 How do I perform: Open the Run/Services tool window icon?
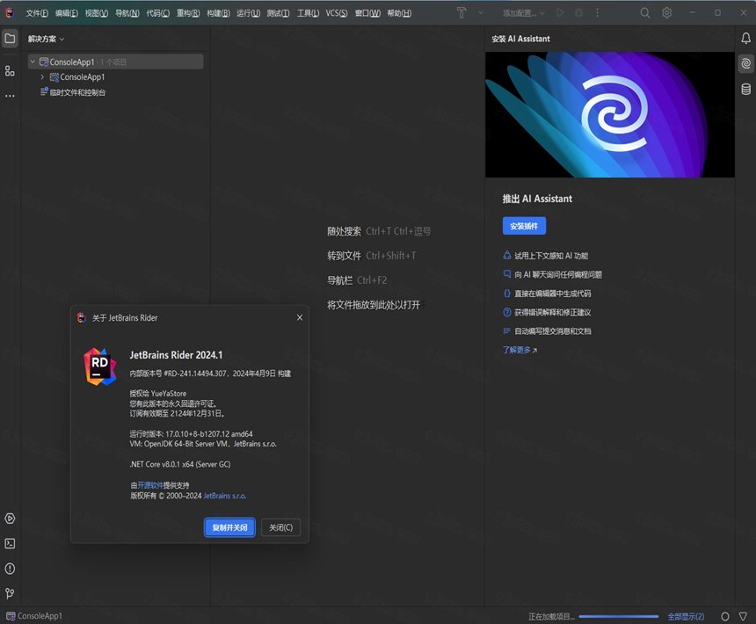click(11, 519)
